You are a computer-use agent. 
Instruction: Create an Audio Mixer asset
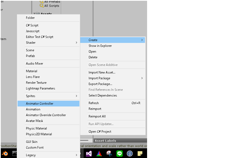(49, 64)
